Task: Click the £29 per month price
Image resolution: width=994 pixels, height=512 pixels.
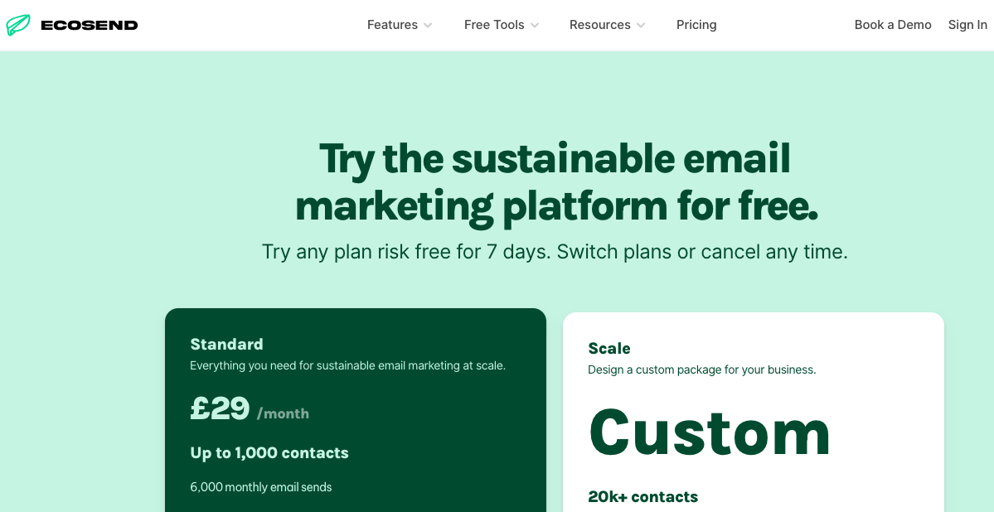Action: 220,408
